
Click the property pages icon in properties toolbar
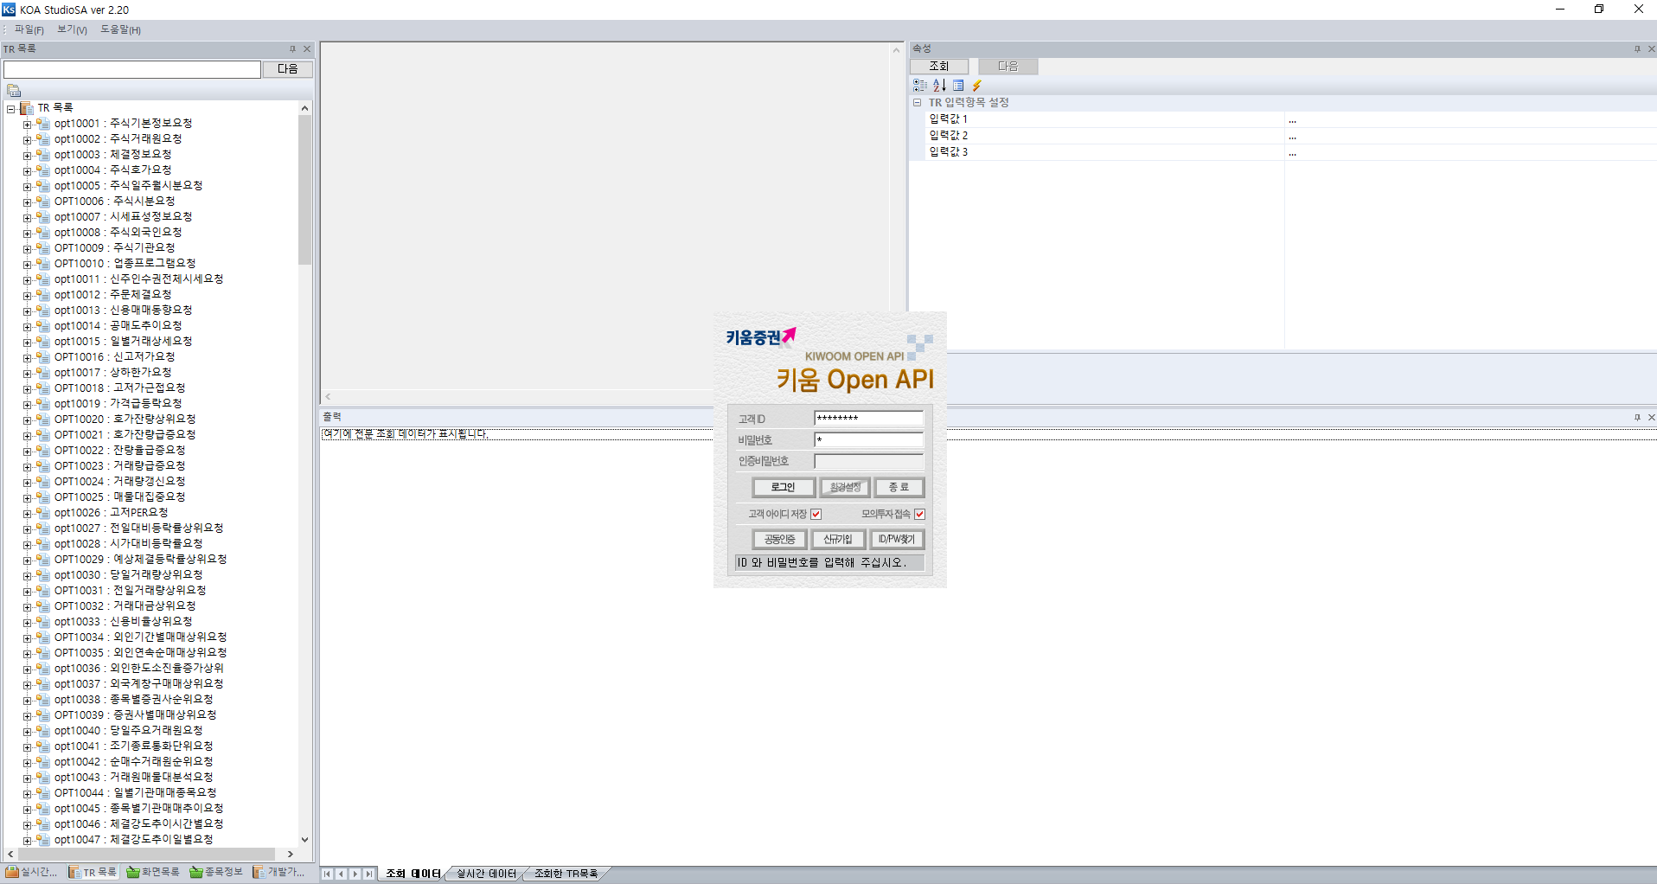[958, 86]
